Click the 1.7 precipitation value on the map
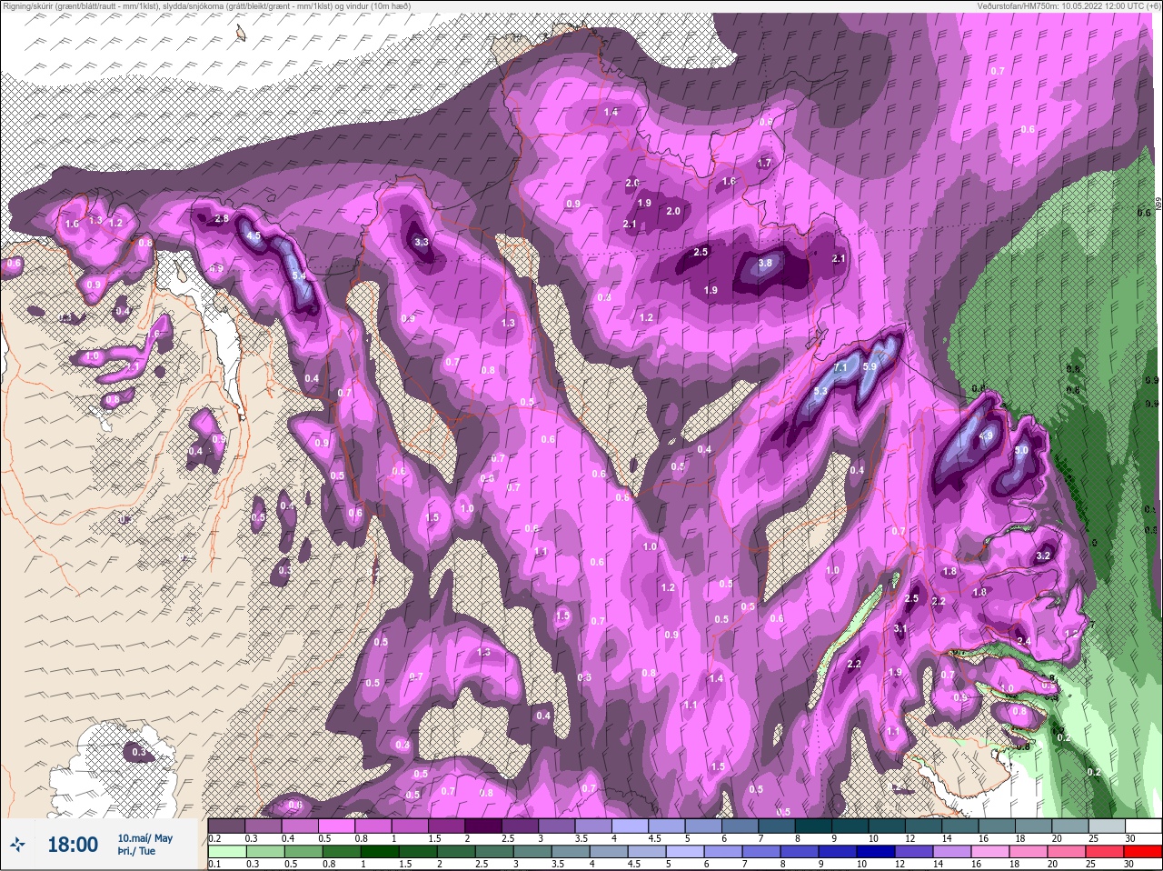1163x871 pixels. (764, 164)
